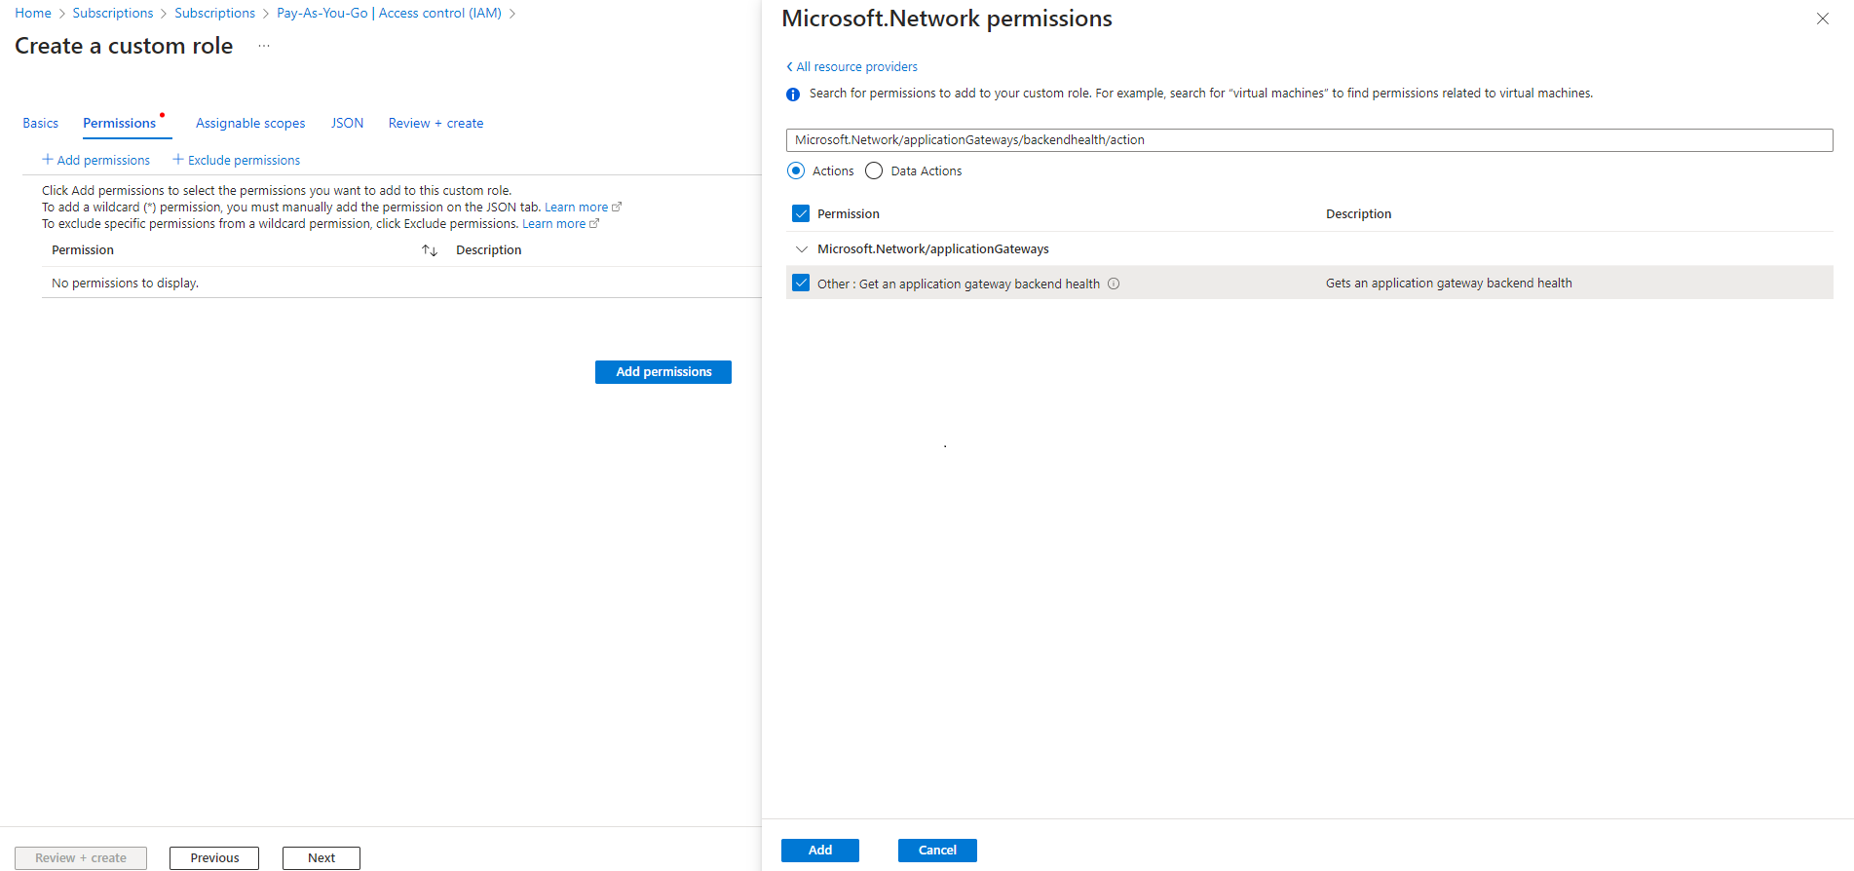This screenshot has height=871, width=1854.
Task: Click the sort arrows icon in Permission column
Action: [x=430, y=250]
